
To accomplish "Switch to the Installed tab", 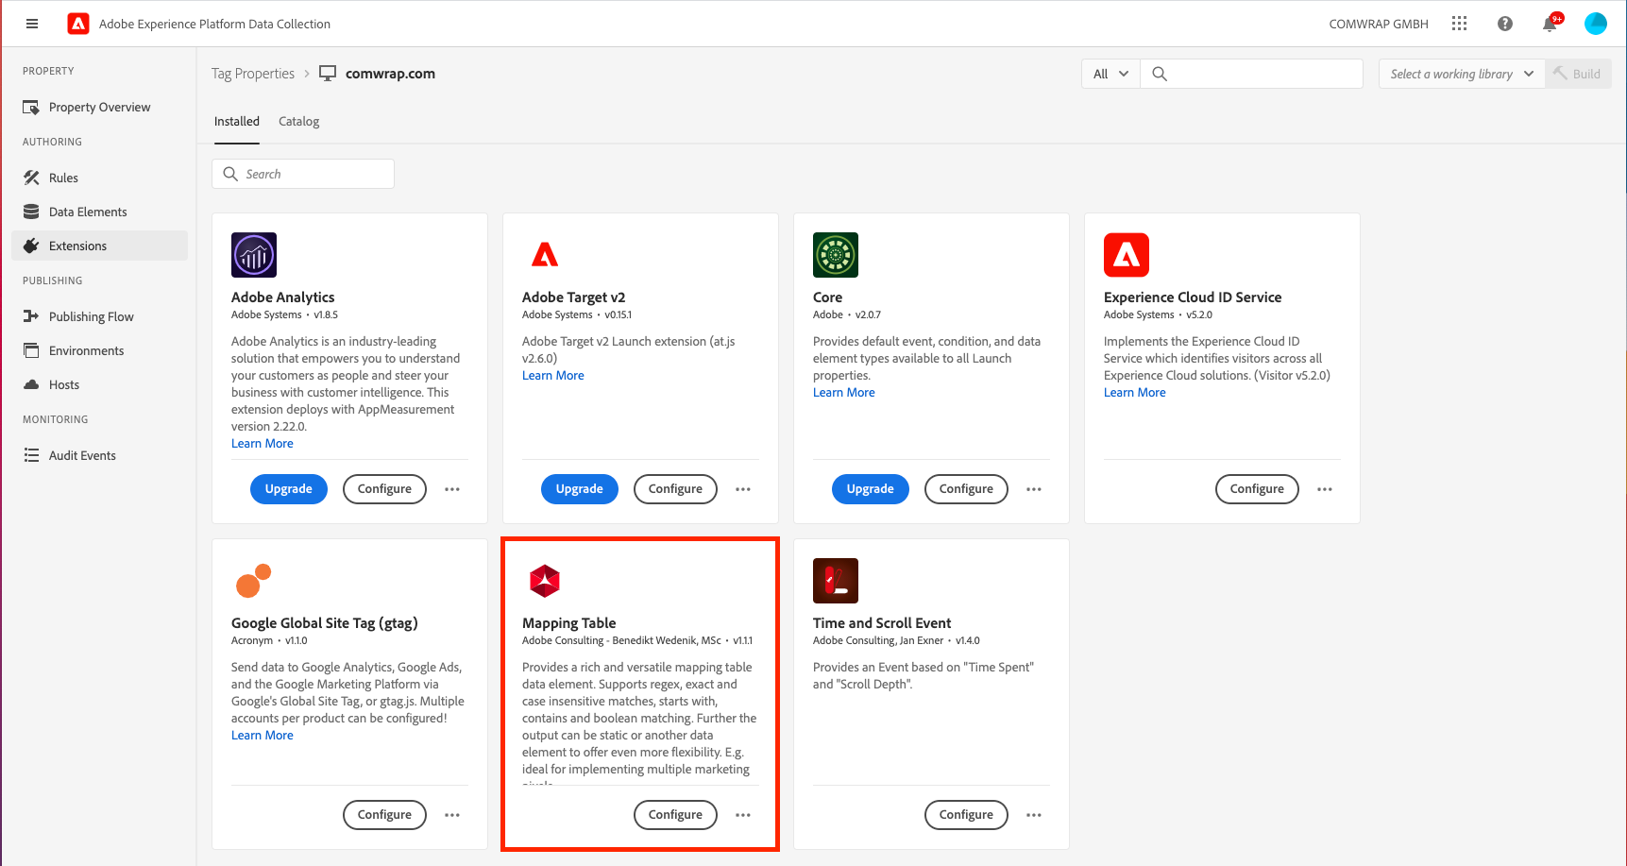I will point(237,122).
